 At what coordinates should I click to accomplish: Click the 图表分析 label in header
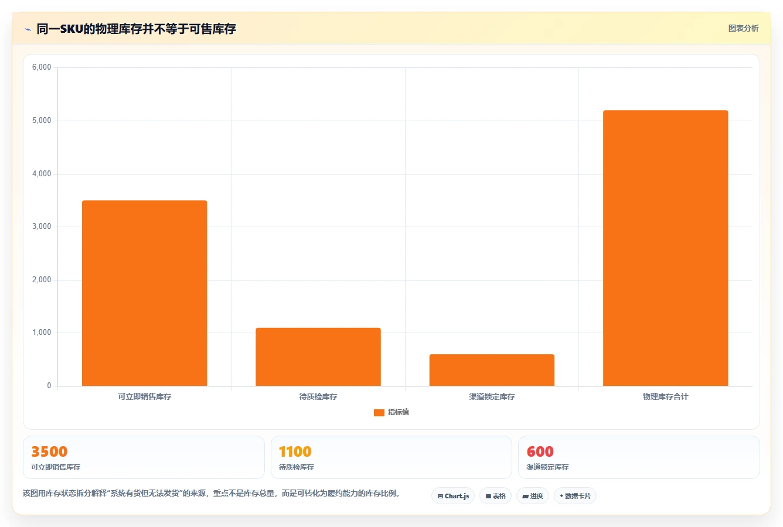(743, 28)
